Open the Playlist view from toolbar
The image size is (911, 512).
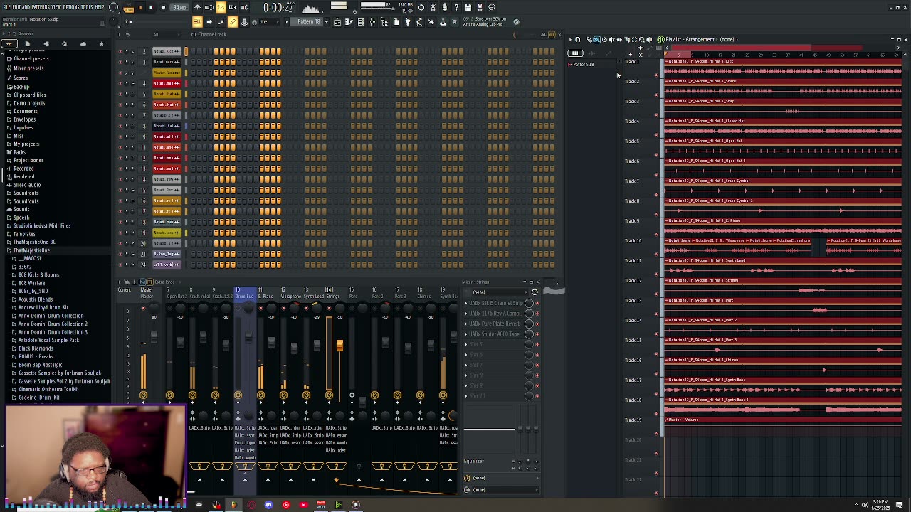337,22
